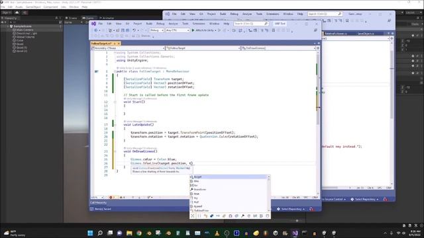
Task: Open the Debug configuration dropdown
Action: (x=156, y=30)
